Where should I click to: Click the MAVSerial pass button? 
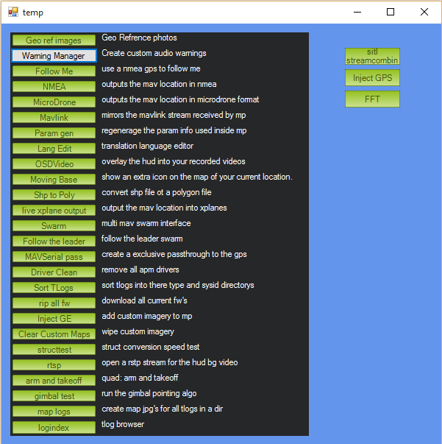click(x=54, y=257)
